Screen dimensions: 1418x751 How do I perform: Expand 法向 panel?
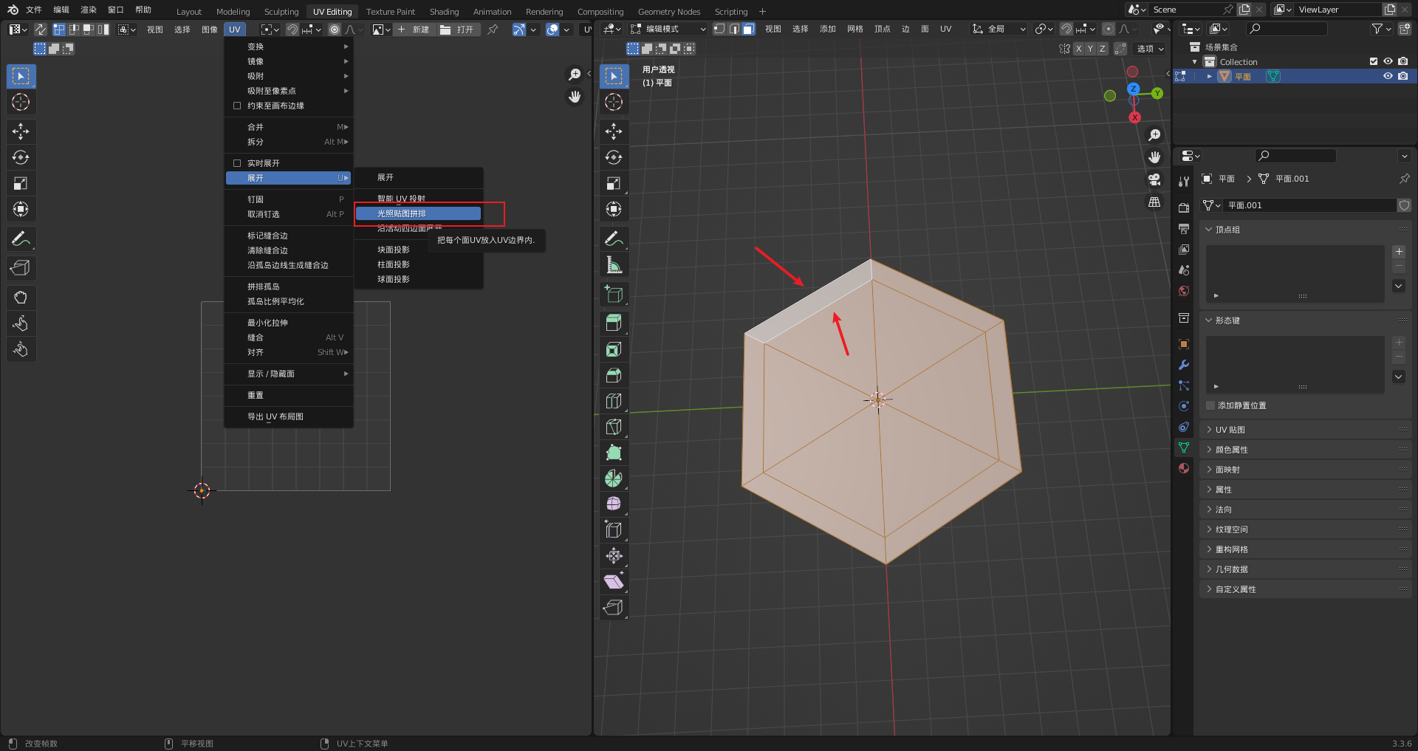point(1305,510)
